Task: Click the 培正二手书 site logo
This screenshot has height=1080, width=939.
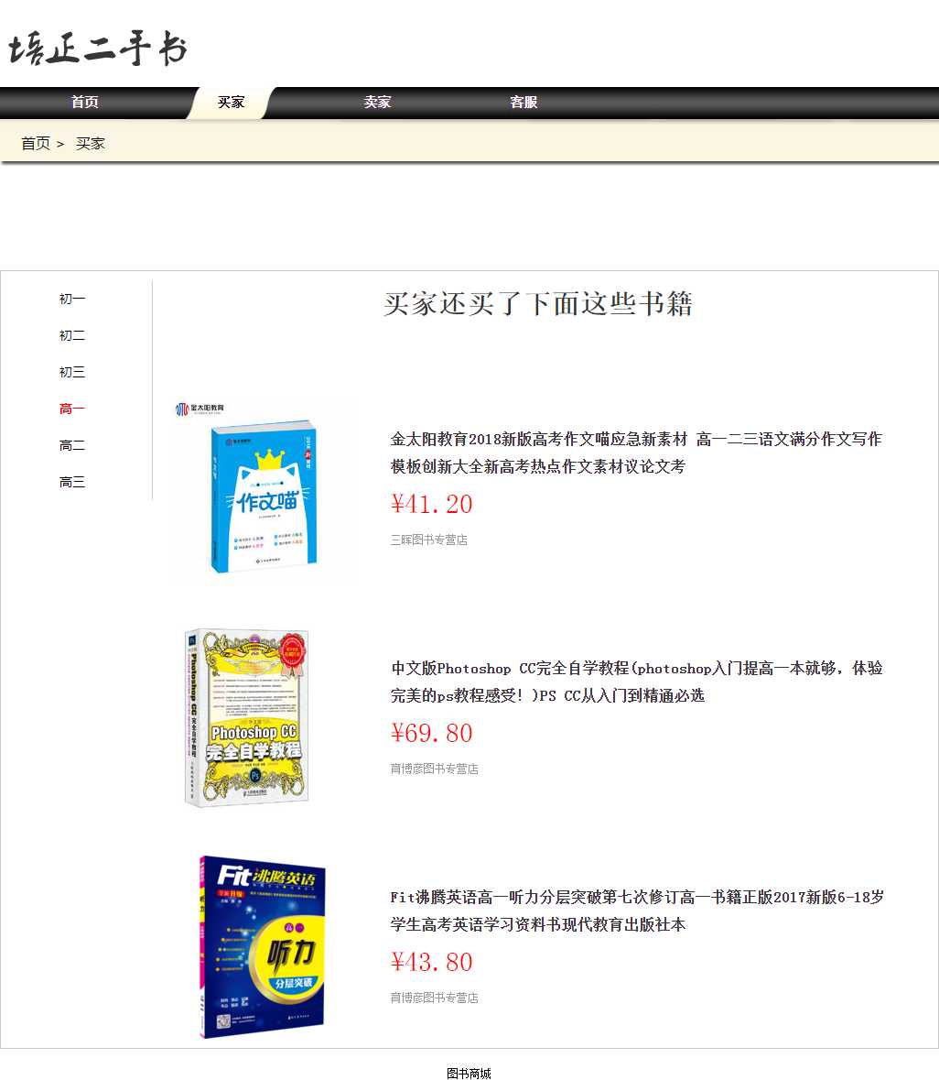Action: coord(98,49)
